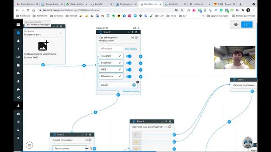Add connection from ВКонтакте row plus
The width and height of the screenshot is (271, 152).
pos(141,77)
